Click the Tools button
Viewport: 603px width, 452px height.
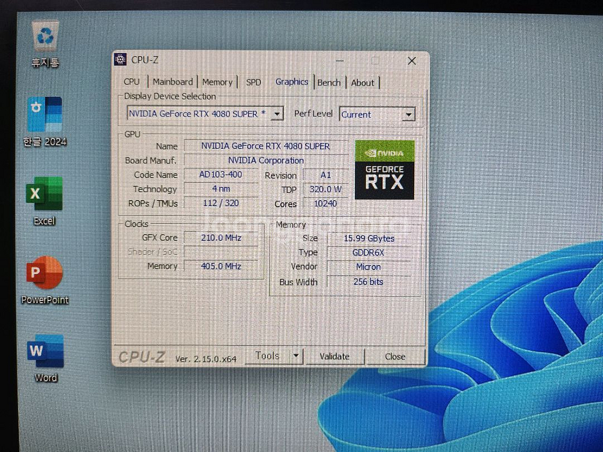click(268, 356)
